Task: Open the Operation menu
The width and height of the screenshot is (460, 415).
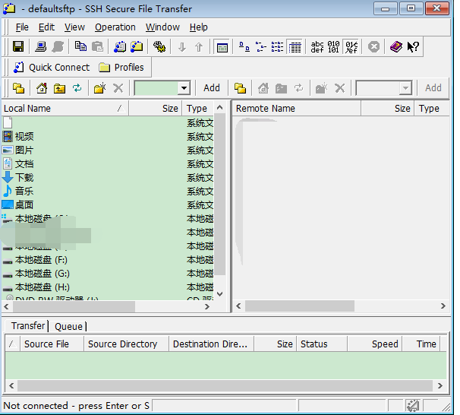Action: [115, 27]
